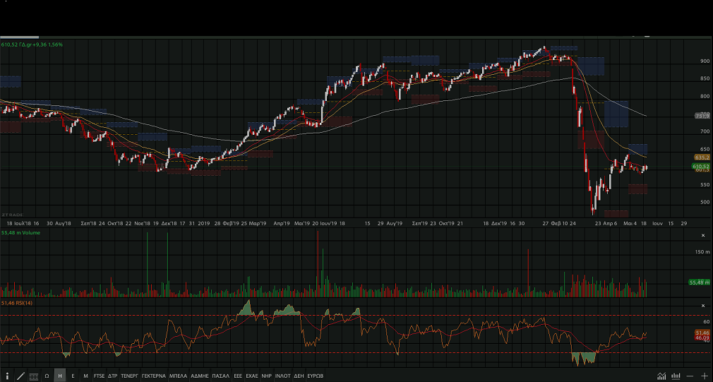Open the list view icon
This screenshot has height=382, width=713.
click(x=34, y=376)
